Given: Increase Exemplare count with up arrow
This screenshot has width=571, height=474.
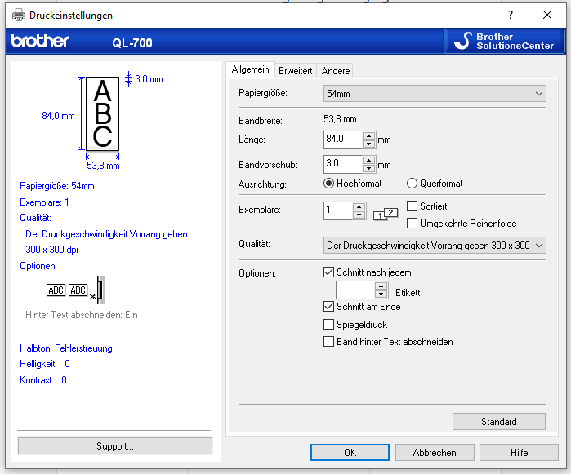Looking at the screenshot, I should (x=359, y=206).
